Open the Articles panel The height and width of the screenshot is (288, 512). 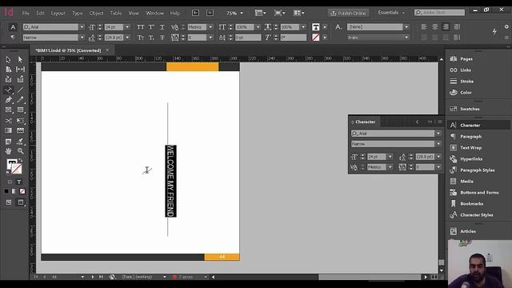(x=467, y=231)
